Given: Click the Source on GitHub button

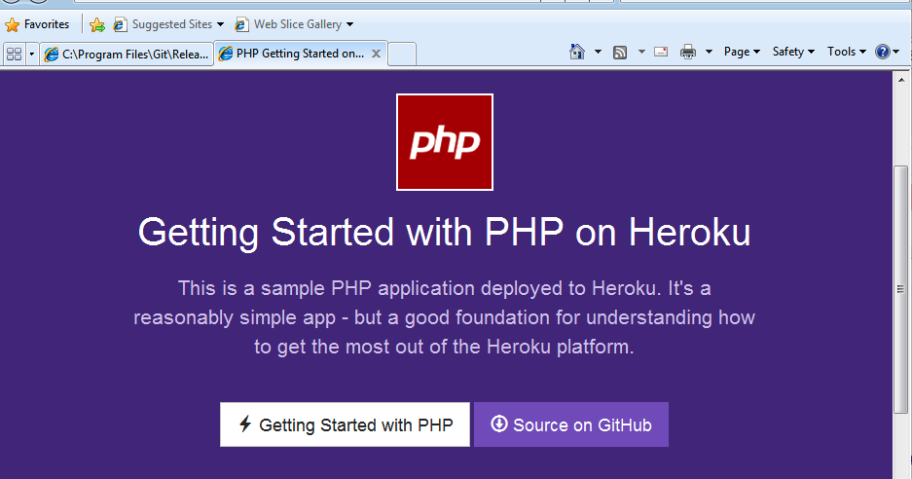Looking at the screenshot, I should pyautogui.click(x=571, y=424).
